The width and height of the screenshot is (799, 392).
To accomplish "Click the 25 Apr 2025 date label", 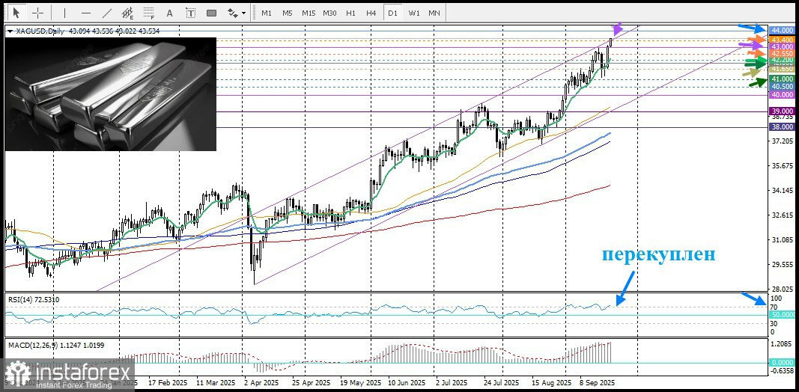I will point(312,382).
